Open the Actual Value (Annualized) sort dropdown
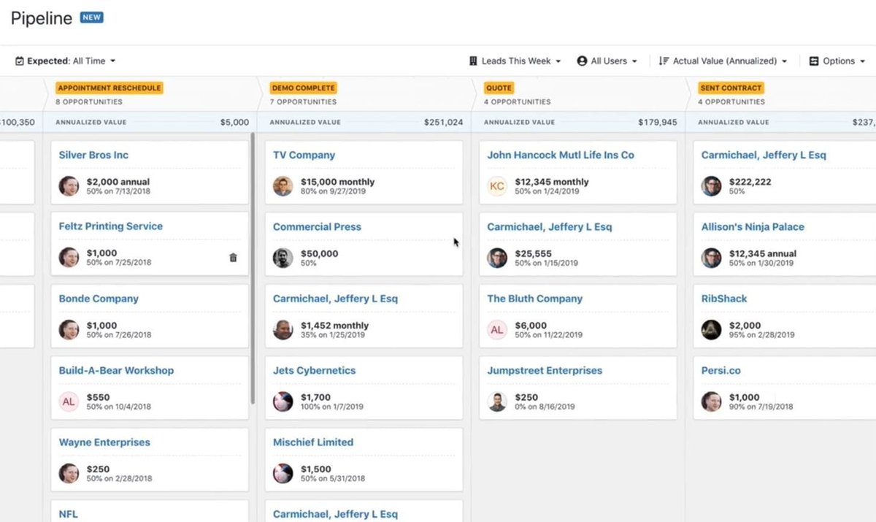The height and width of the screenshot is (522, 876). tap(723, 61)
